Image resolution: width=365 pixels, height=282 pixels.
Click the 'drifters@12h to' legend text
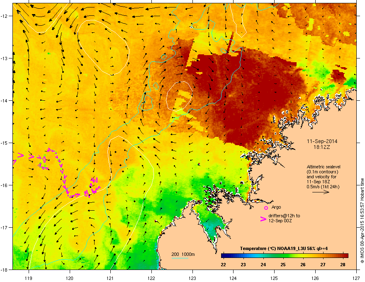click(x=284, y=216)
